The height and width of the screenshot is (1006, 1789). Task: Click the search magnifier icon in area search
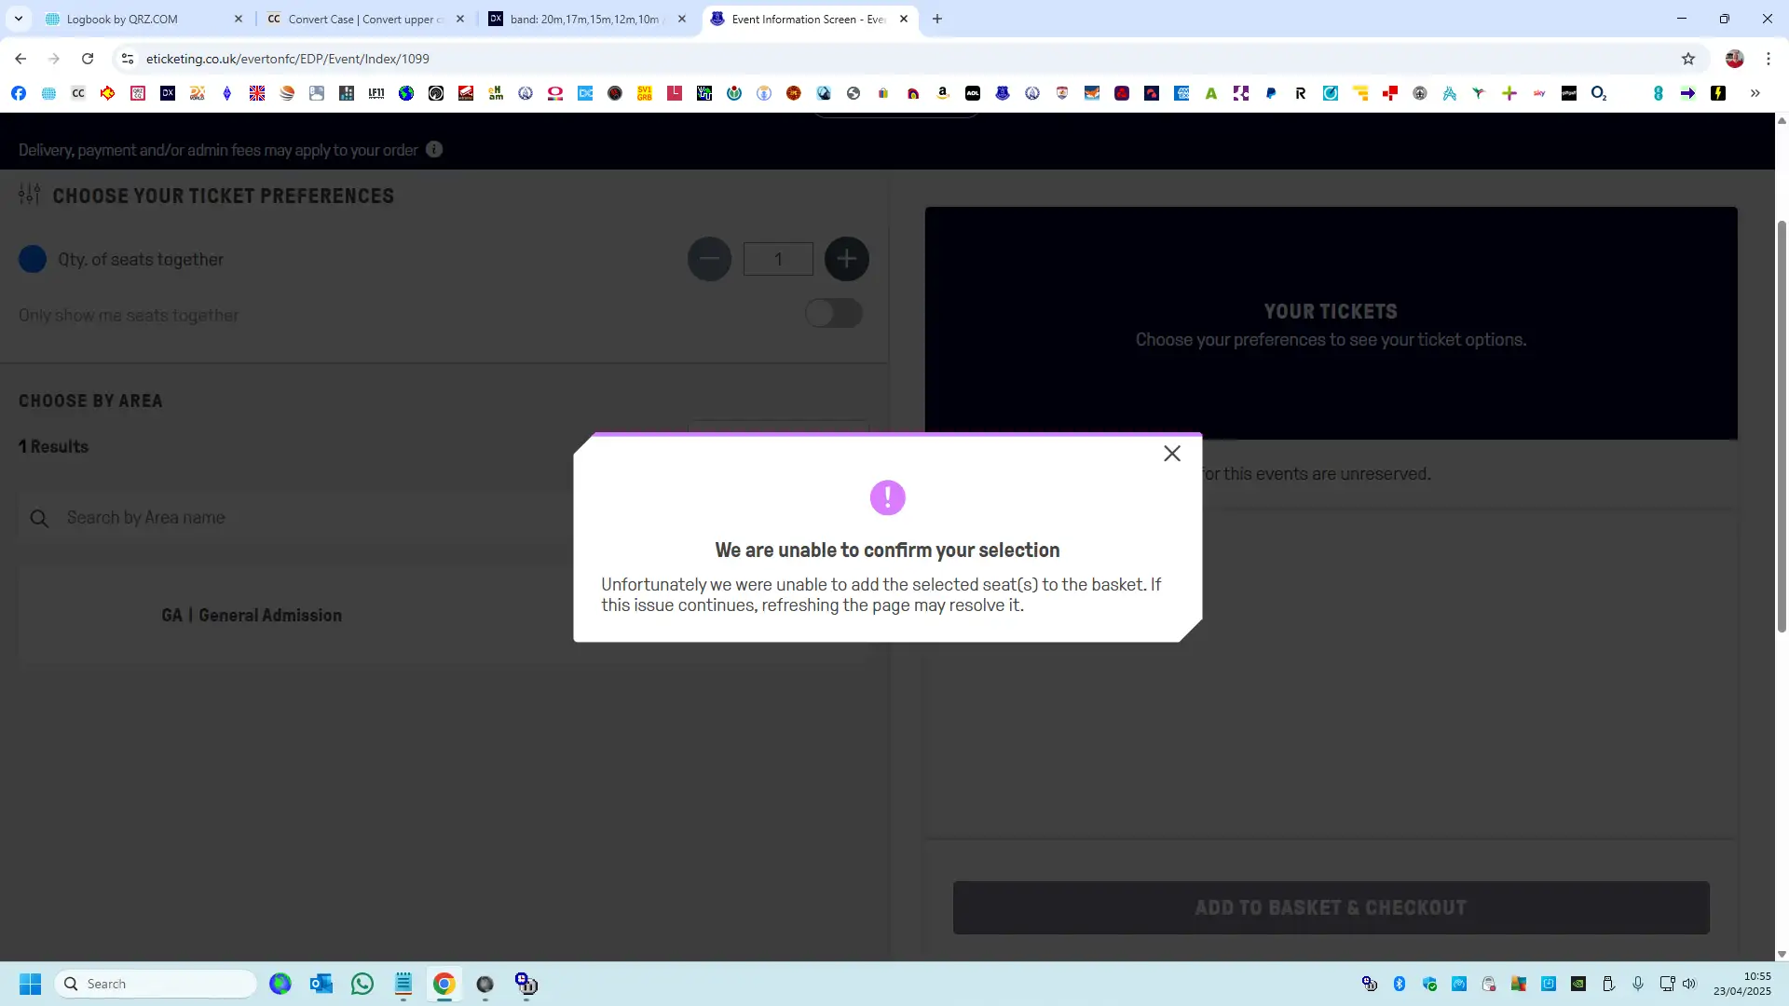[x=39, y=518]
